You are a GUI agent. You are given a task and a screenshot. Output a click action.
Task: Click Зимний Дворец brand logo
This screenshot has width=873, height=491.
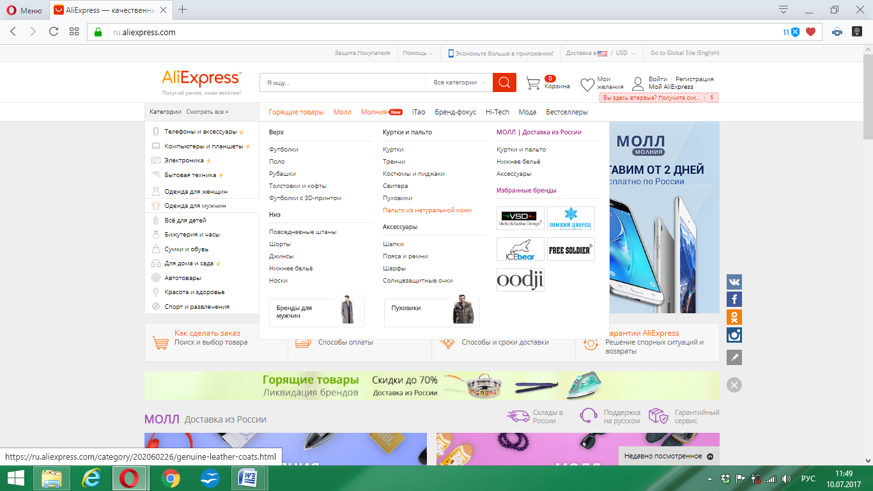pyautogui.click(x=571, y=218)
